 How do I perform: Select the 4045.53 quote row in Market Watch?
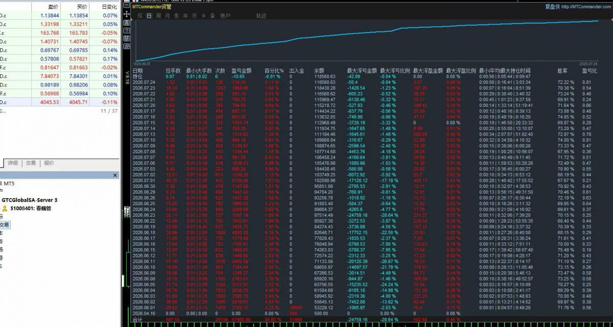(x=59, y=102)
